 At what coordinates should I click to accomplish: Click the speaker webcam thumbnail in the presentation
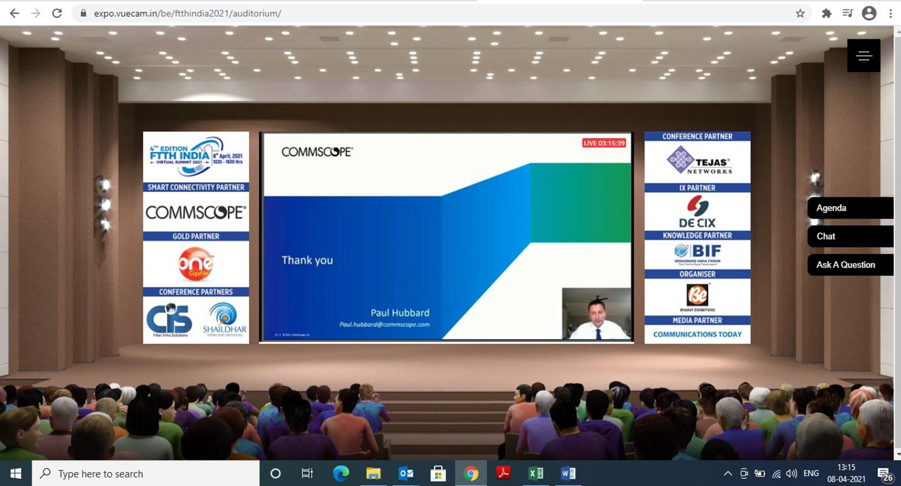coord(596,314)
